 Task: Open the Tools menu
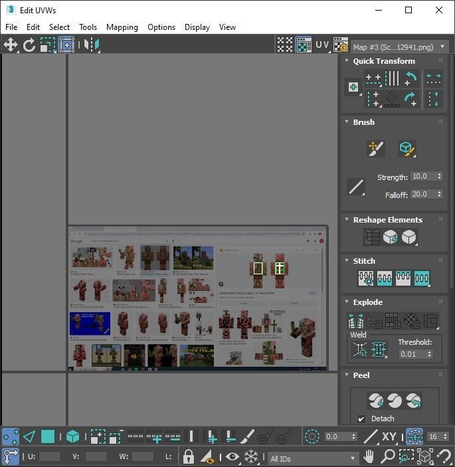88,27
